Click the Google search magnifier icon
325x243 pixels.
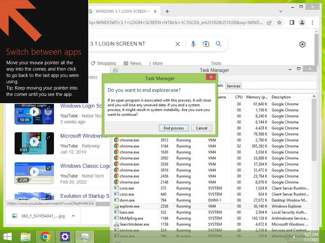218,44
